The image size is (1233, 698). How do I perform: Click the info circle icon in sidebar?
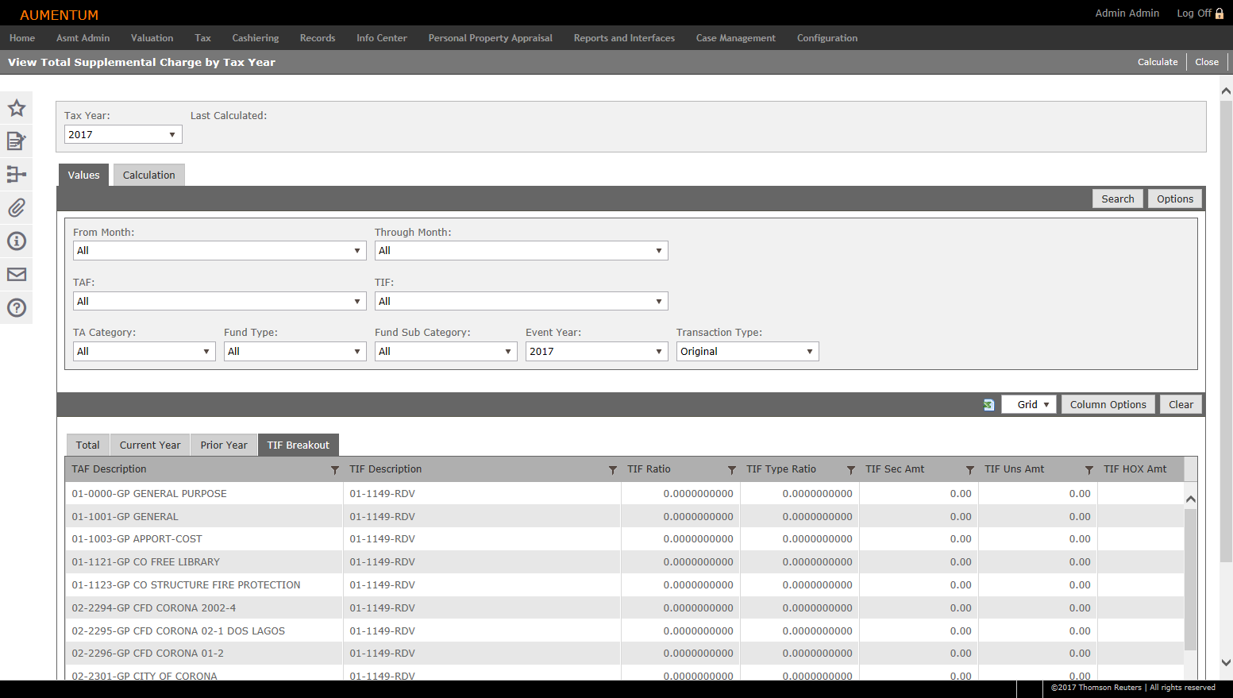pyautogui.click(x=17, y=241)
